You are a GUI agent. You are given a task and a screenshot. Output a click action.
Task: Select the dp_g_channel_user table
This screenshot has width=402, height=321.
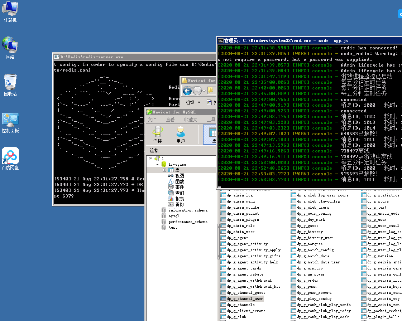[x=245, y=299]
